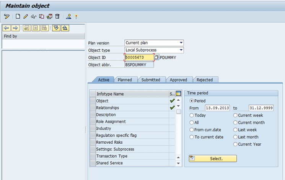
Task: Click scroll down arrow below top arrow in list
Action: 179,106
